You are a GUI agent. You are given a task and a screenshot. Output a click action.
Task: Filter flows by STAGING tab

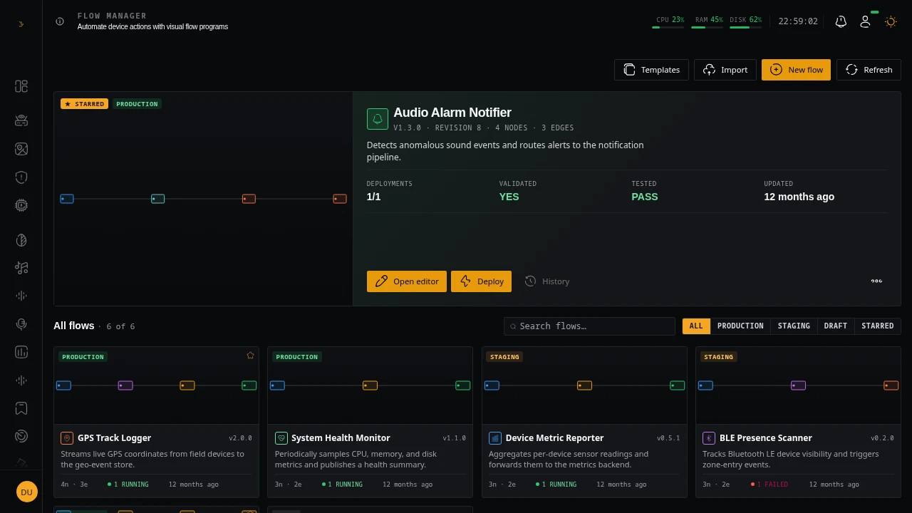pyautogui.click(x=794, y=326)
